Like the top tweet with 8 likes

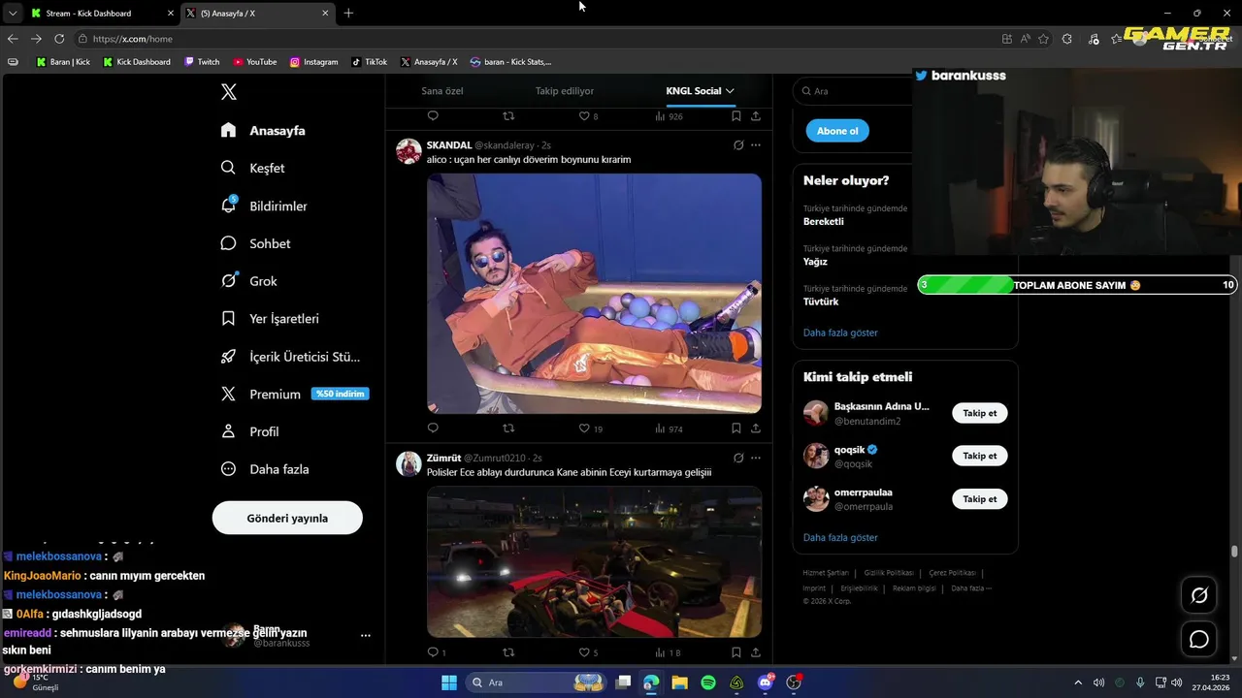tap(588, 116)
